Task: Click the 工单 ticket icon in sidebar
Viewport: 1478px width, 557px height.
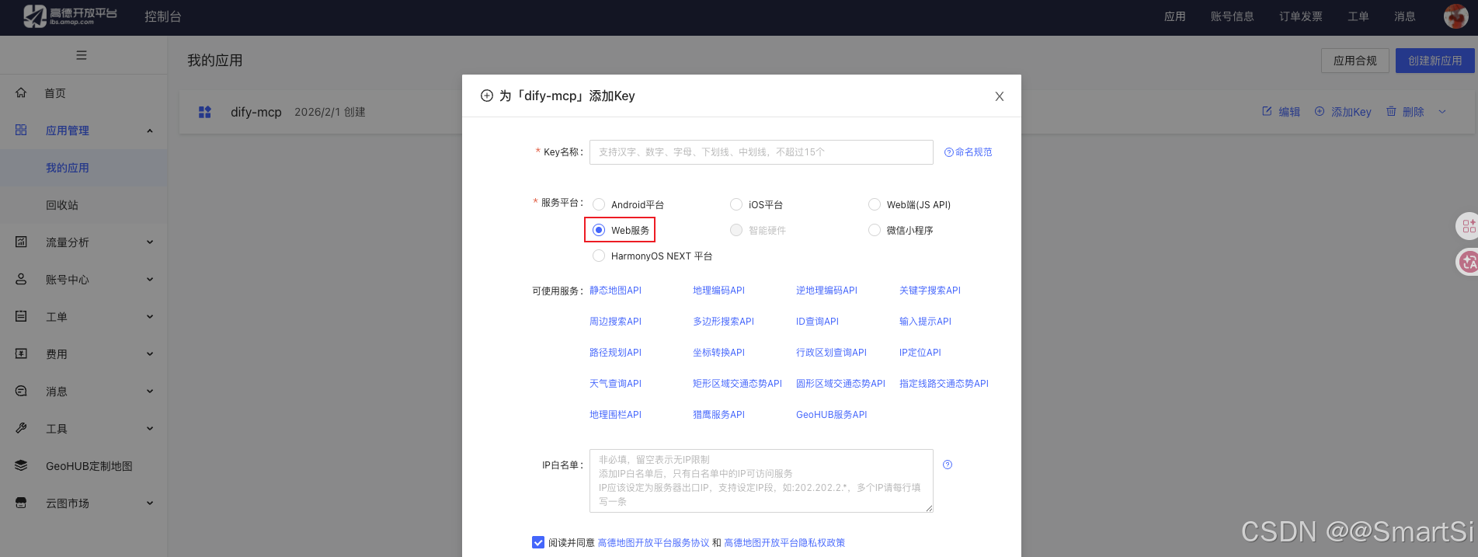Action: (21, 316)
